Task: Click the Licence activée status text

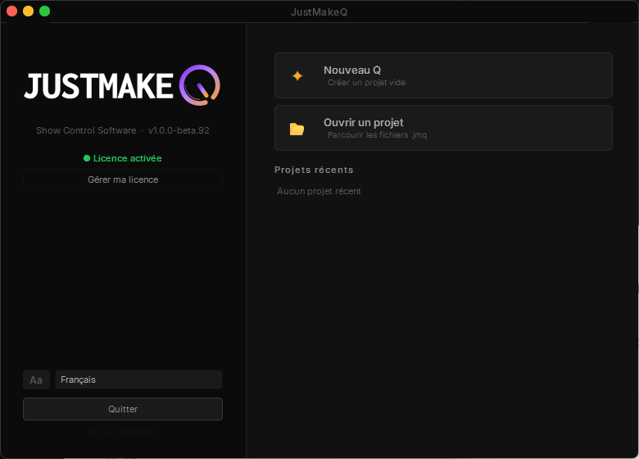Action: (x=128, y=158)
